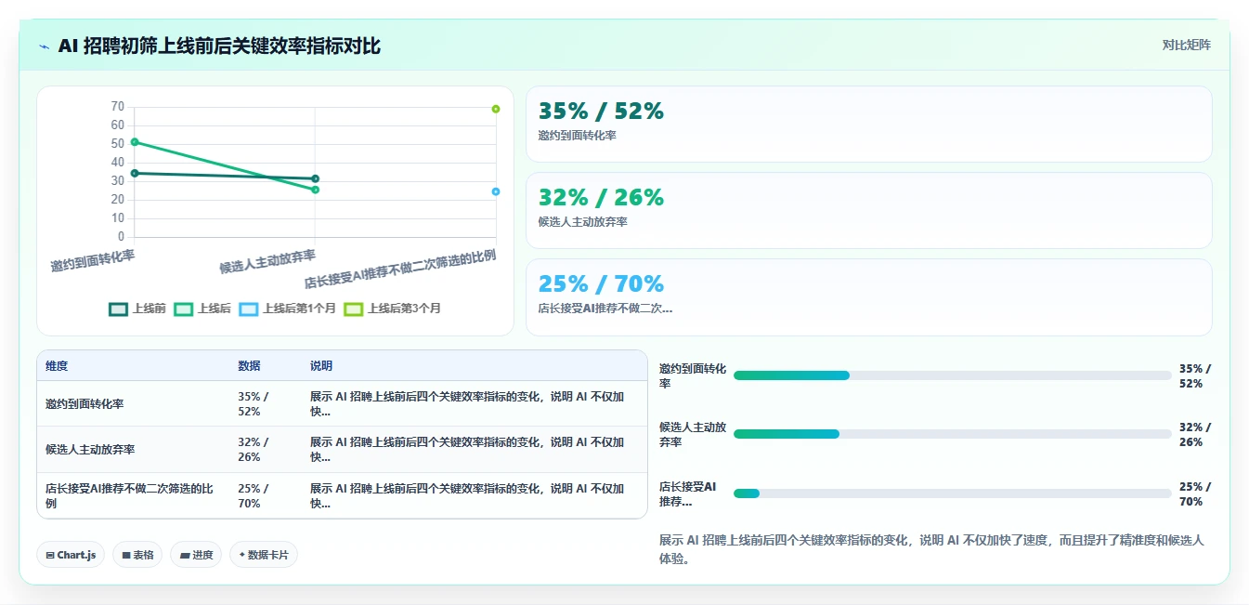Toggle the 上线前 legend item
1249x605 pixels.
[x=137, y=309]
